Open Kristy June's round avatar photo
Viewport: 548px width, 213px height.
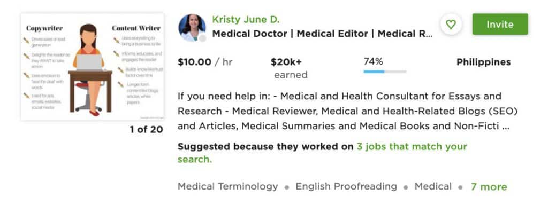click(x=192, y=28)
